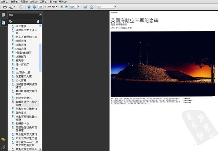Viewport: 218px width, 151px height.
Task: Select the 塔林市政厅 bookmark
Action: [22, 64]
